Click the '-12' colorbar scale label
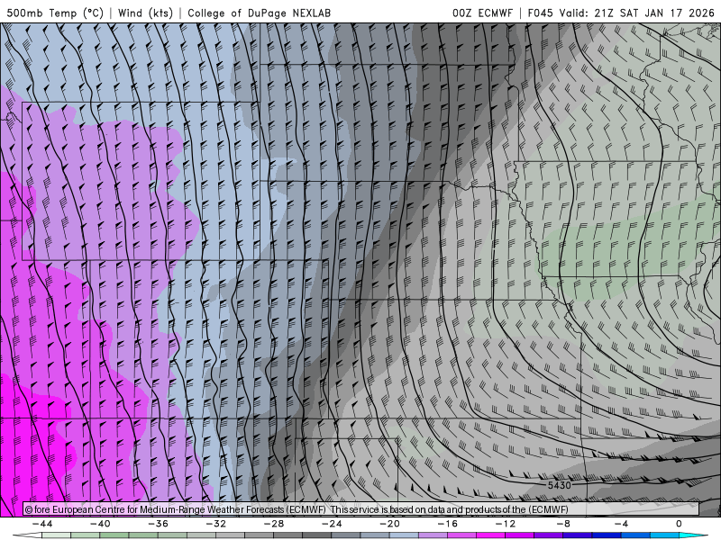 click(x=506, y=524)
